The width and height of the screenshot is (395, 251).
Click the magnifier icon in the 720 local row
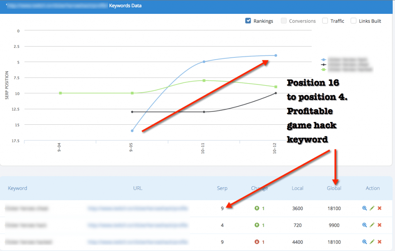point(365,225)
